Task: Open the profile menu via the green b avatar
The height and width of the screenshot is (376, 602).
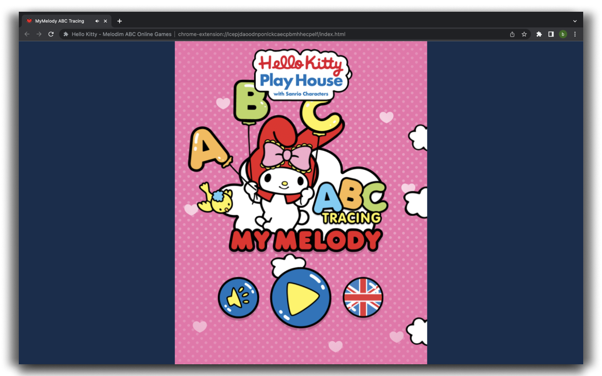Action: 563,34
